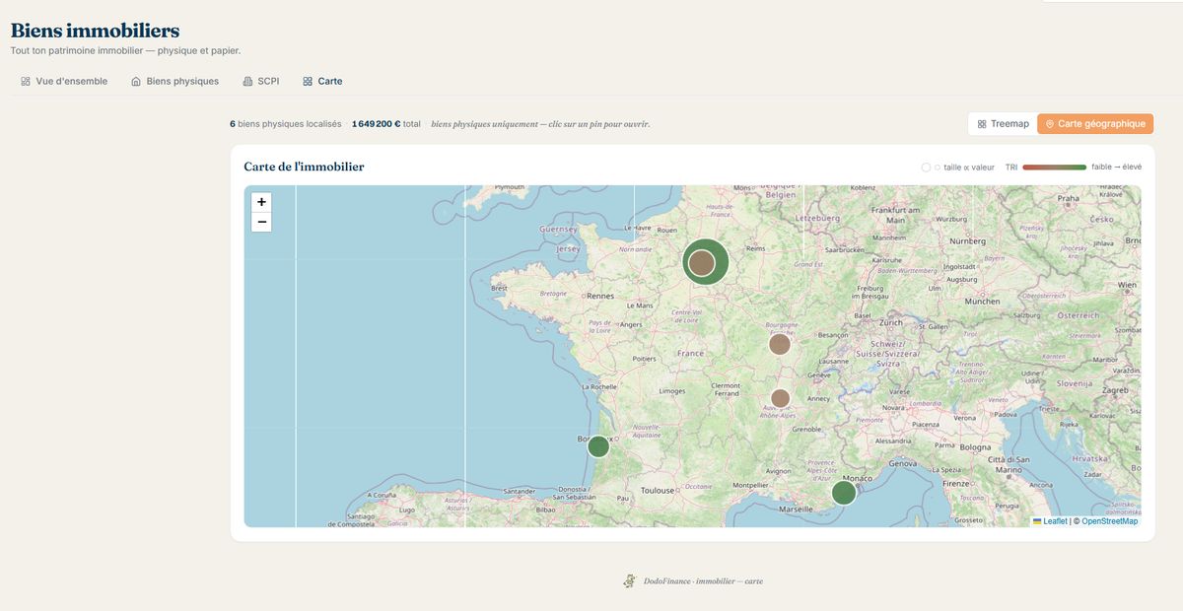1183x611 pixels.
Task: Open the brown pin near Auvergne-Rhône-Alpes
Action: pyautogui.click(x=780, y=398)
